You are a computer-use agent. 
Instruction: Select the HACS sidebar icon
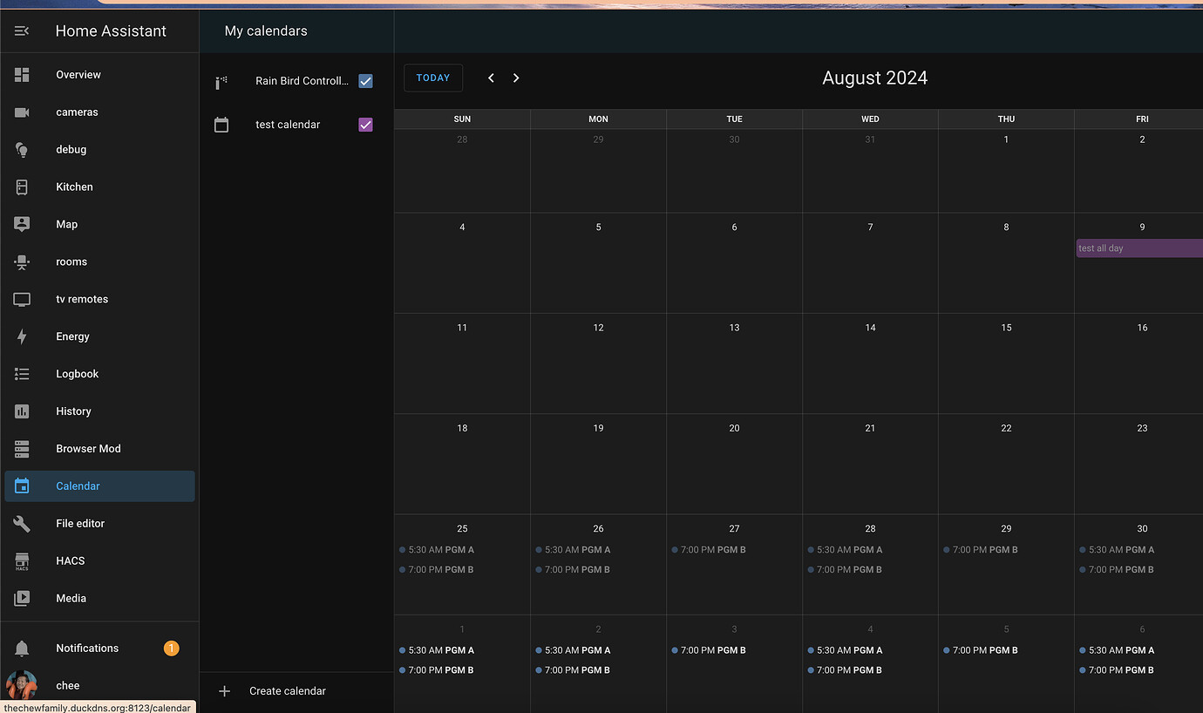coord(22,560)
